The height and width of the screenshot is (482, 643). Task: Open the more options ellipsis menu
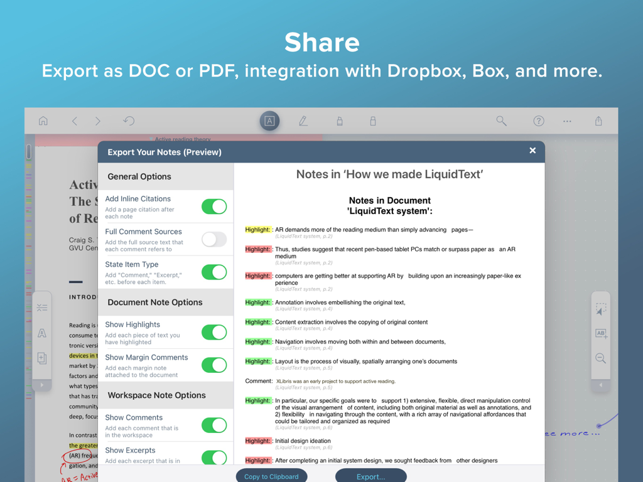click(x=567, y=120)
